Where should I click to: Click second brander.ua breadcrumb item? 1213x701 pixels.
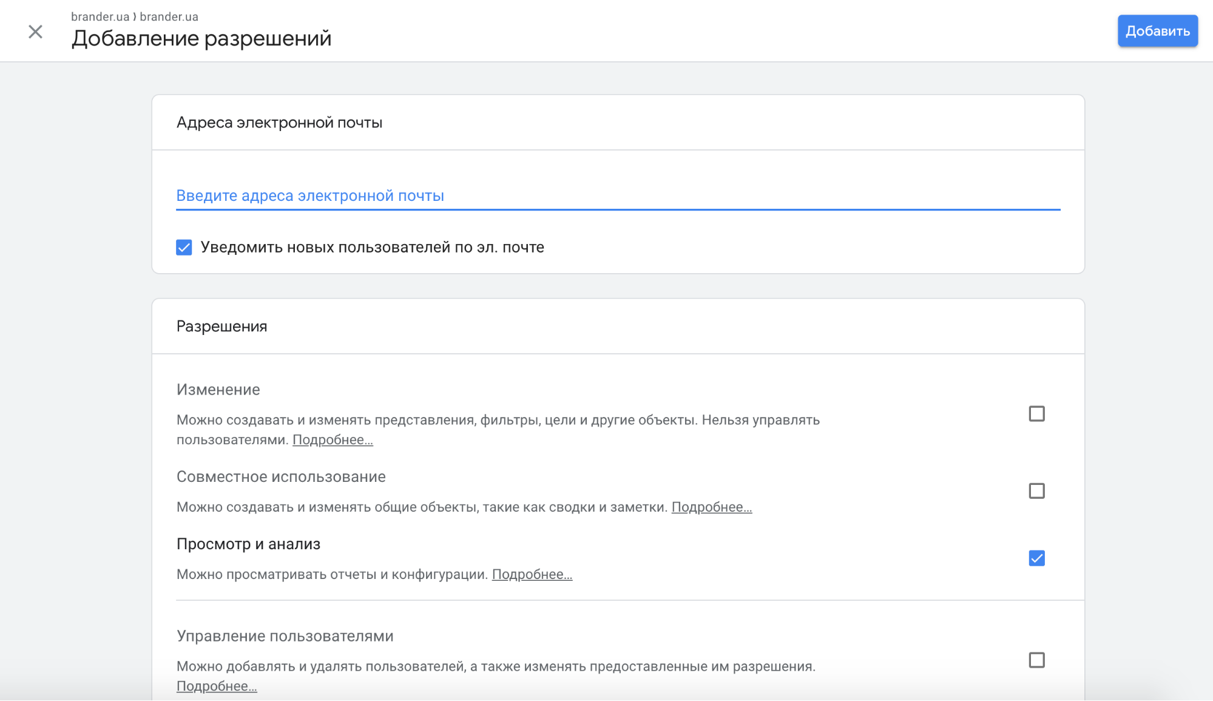point(169,17)
